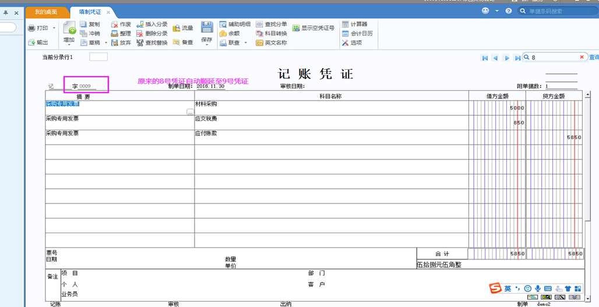Click the credit amount 5850 on 应付账款 row

point(554,137)
